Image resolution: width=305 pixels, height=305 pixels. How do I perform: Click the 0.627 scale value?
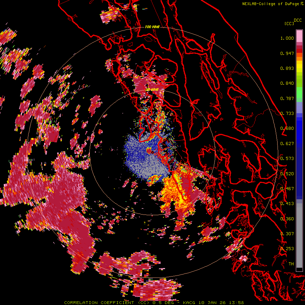coord(287,144)
